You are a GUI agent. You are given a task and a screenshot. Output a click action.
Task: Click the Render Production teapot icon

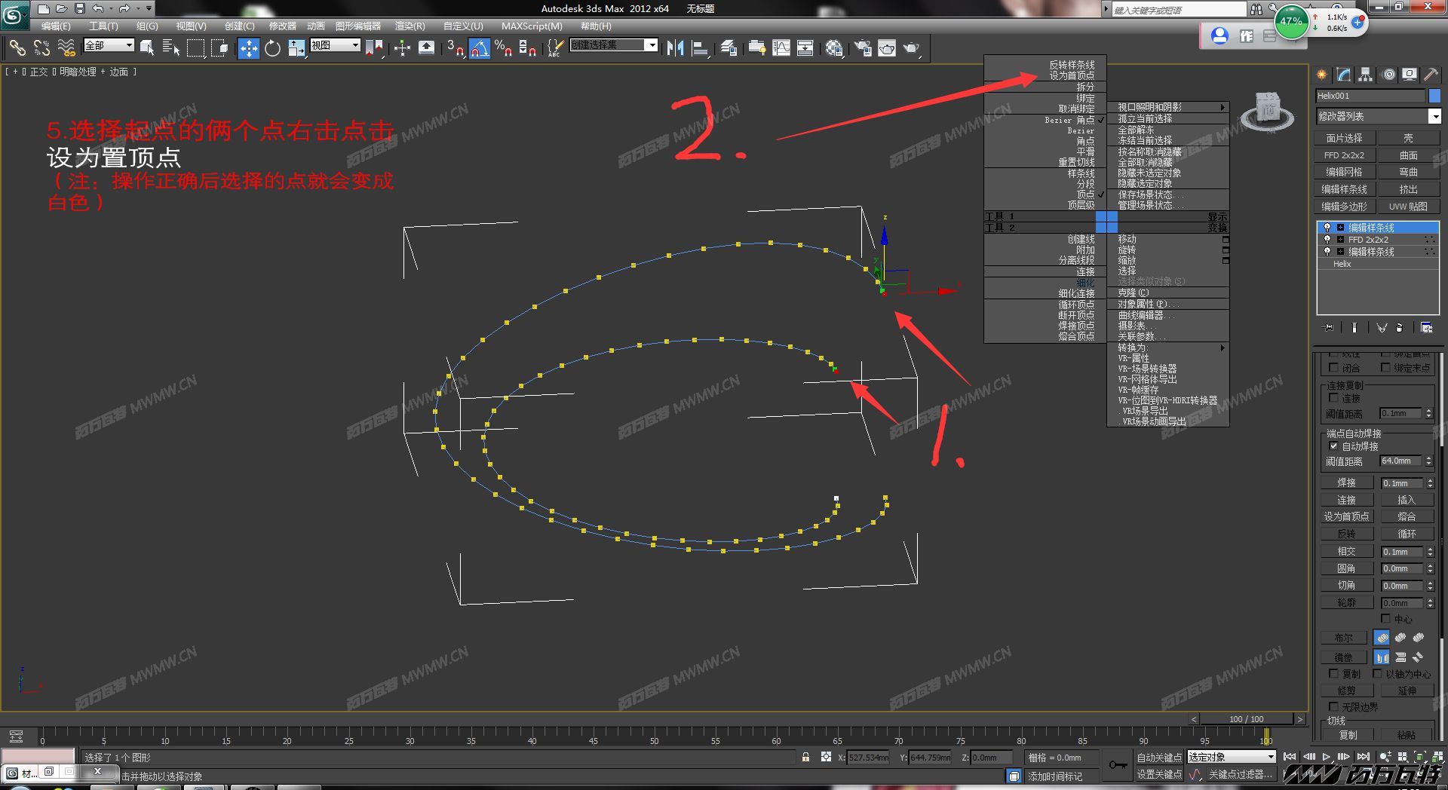(x=912, y=48)
